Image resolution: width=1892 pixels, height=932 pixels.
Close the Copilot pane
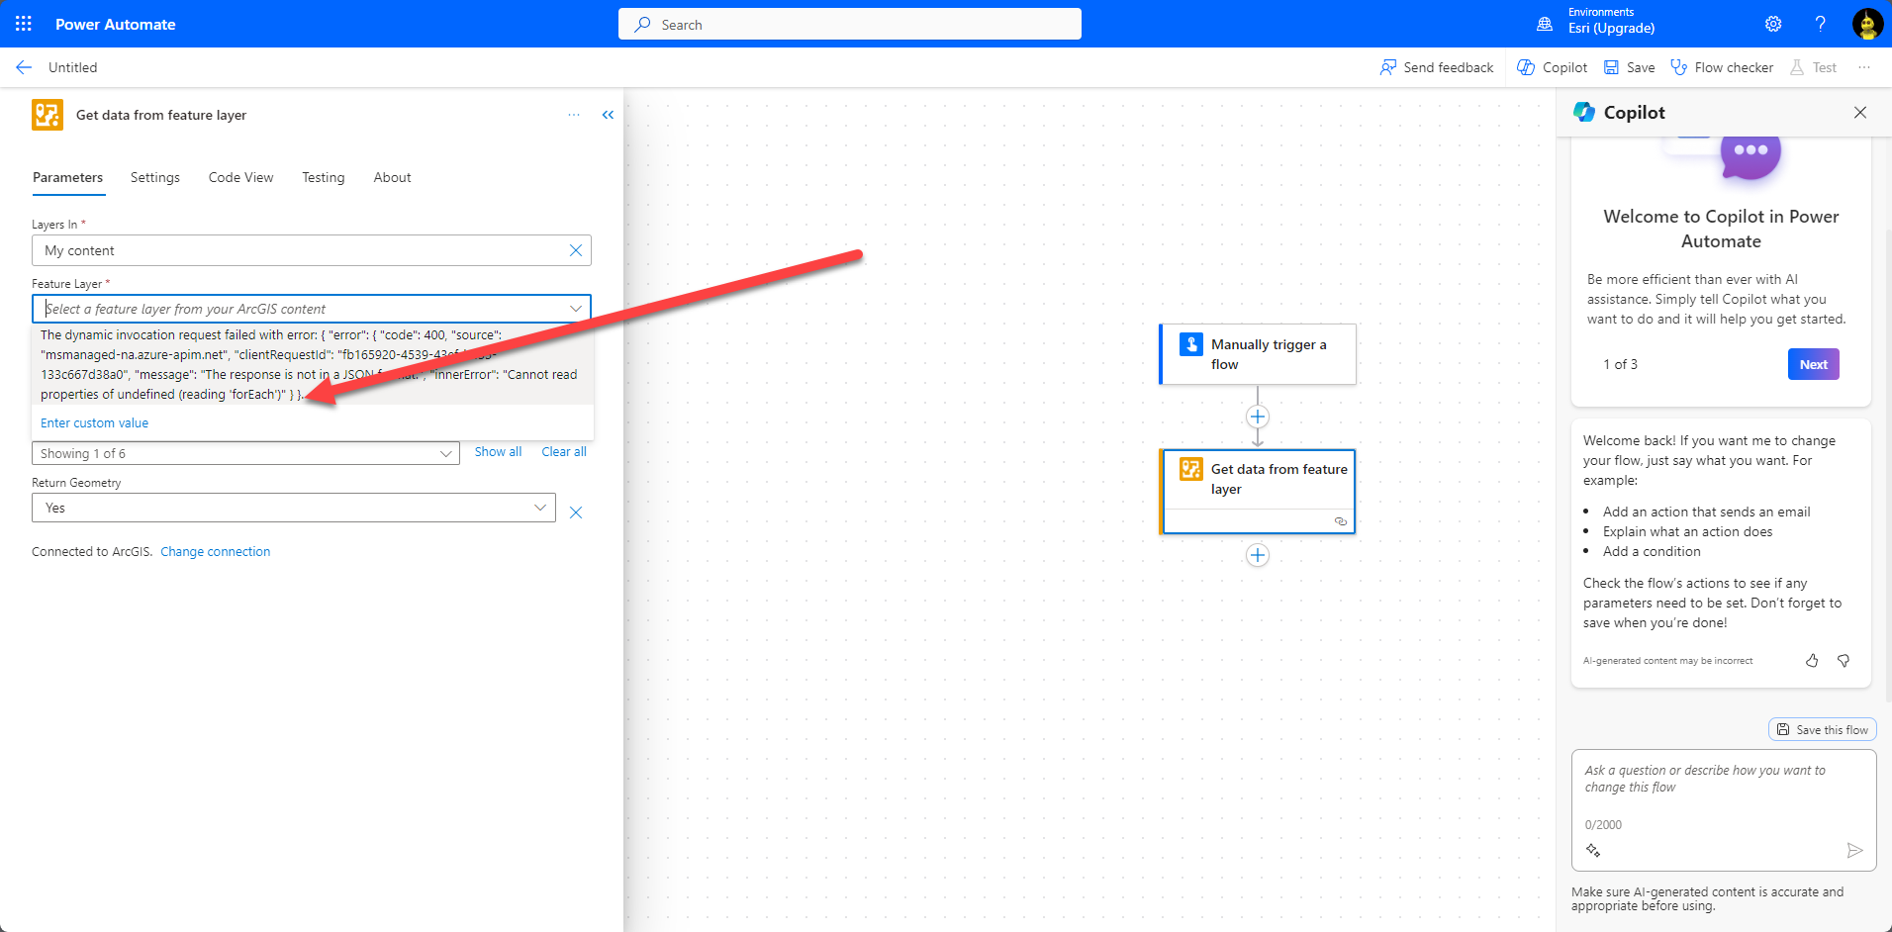click(1860, 113)
